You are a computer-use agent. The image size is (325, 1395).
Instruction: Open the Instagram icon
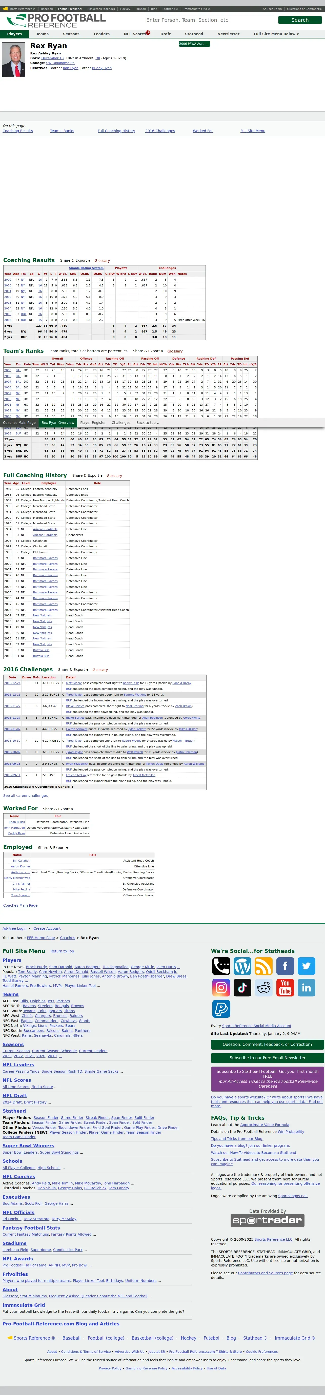coord(221,988)
